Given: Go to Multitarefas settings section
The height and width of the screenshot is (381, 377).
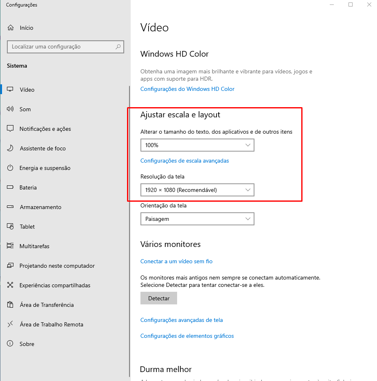Looking at the screenshot, I should (x=34, y=246).
